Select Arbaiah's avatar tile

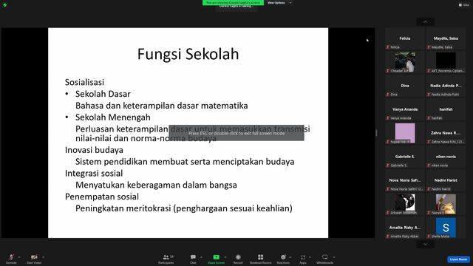(405, 204)
